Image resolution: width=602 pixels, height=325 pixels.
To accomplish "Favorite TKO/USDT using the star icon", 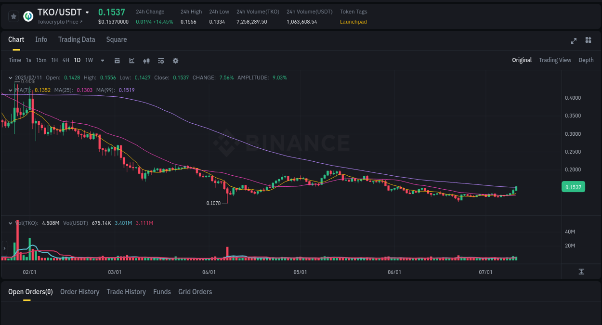I will click(x=13, y=16).
